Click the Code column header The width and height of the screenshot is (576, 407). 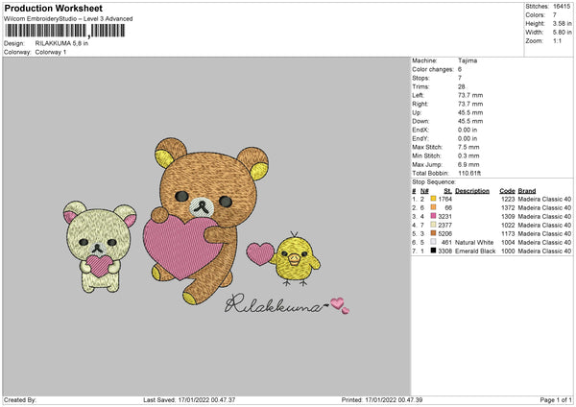pos(507,191)
